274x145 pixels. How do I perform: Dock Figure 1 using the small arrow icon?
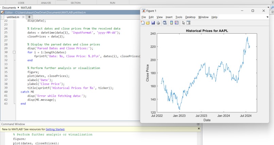point(267,17)
